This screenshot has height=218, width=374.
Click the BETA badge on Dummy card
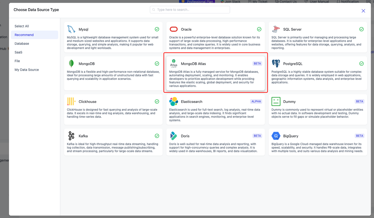coord(360,101)
